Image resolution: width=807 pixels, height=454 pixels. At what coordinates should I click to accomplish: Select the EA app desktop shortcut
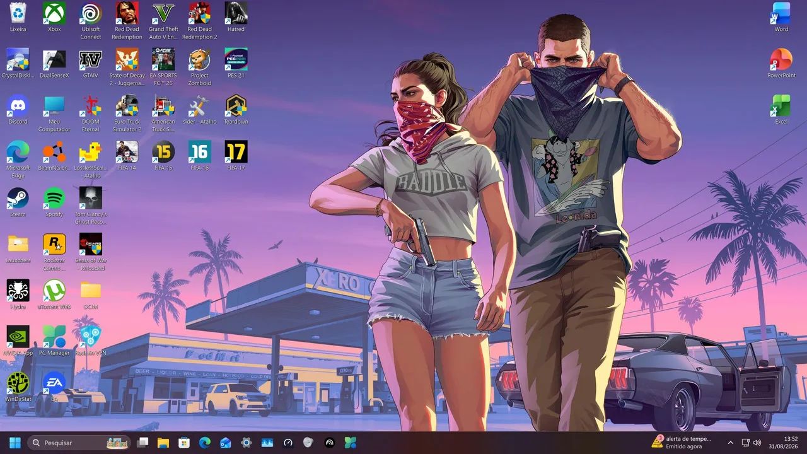pyautogui.click(x=54, y=387)
